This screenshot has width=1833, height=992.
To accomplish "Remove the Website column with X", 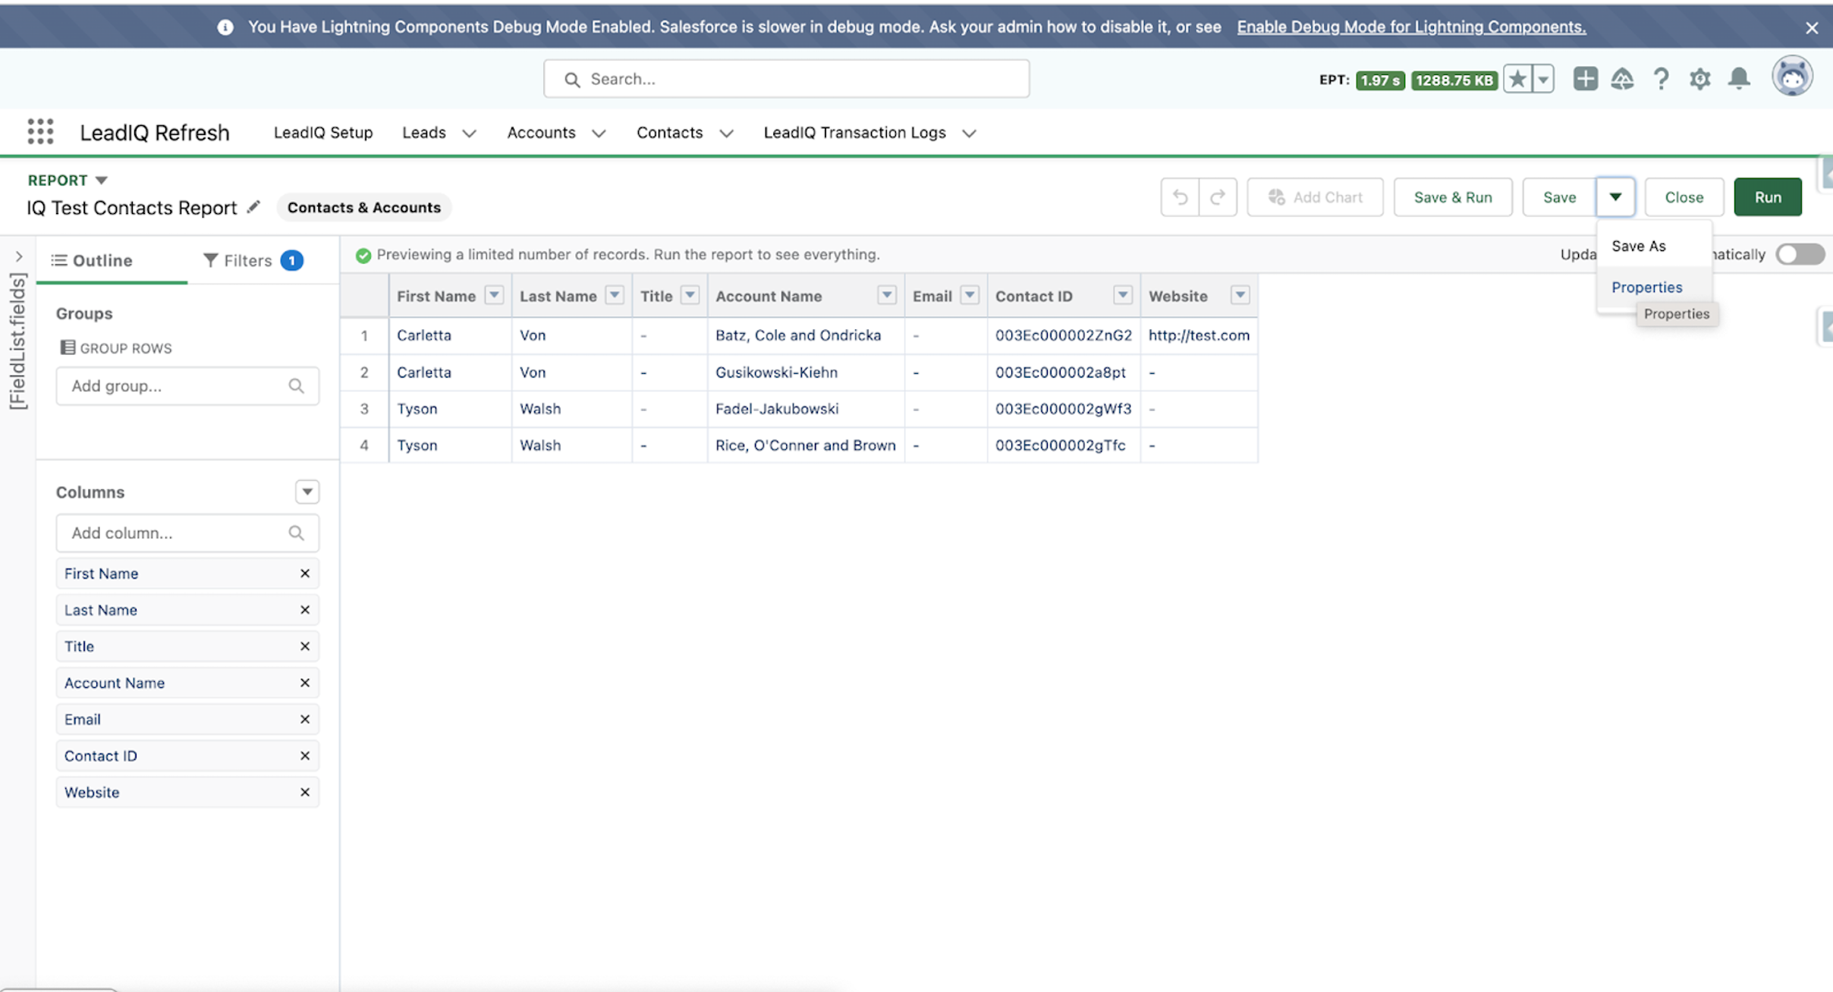I will 305,792.
